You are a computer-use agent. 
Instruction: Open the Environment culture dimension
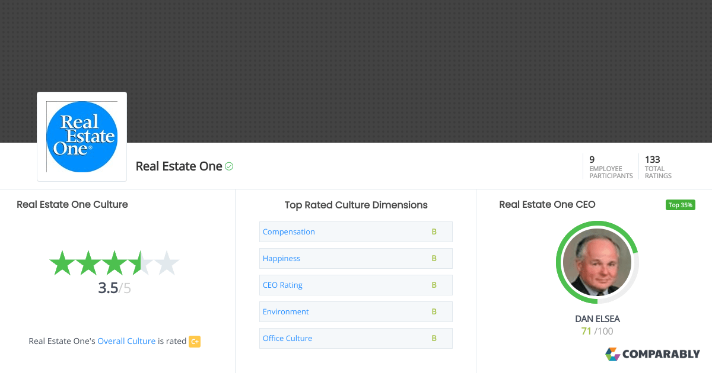click(285, 311)
